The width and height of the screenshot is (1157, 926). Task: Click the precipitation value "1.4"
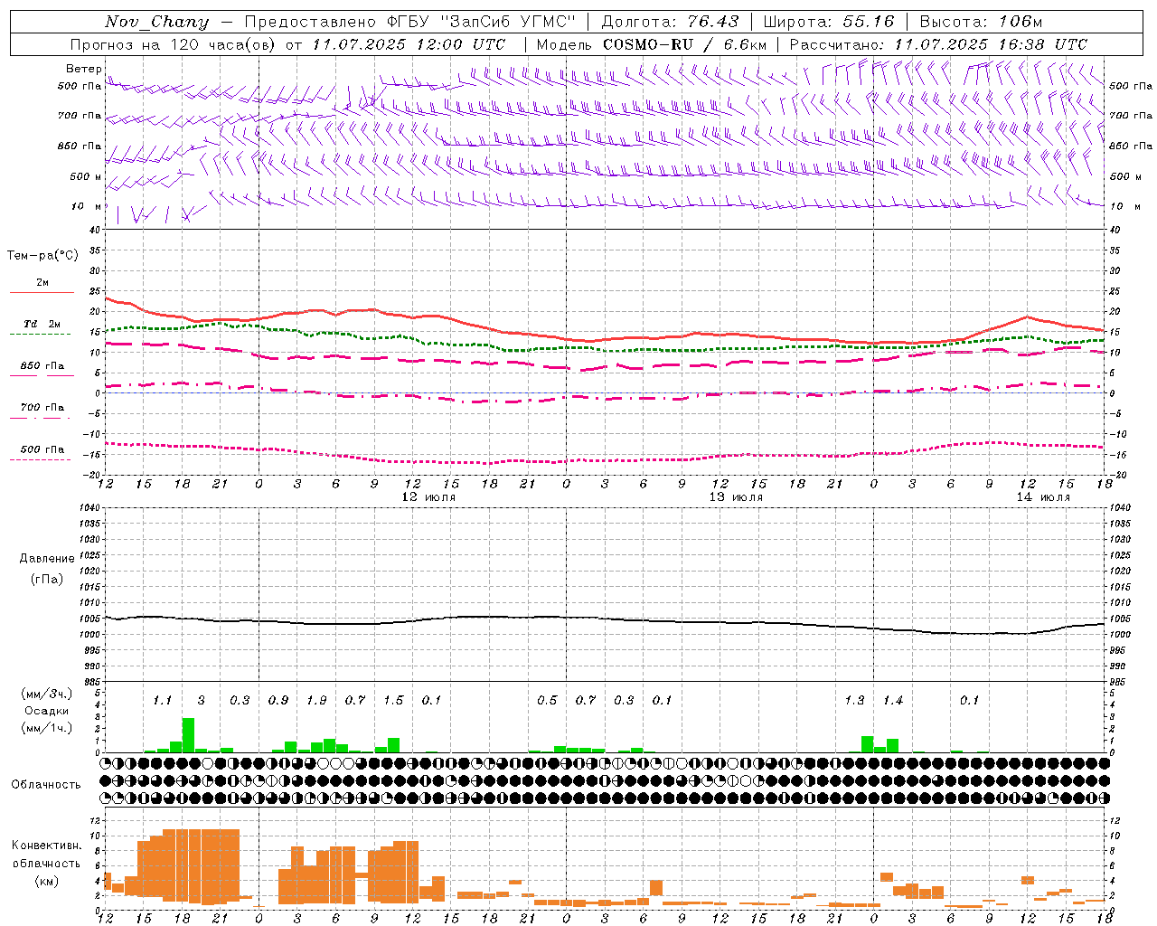click(x=893, y=700)
